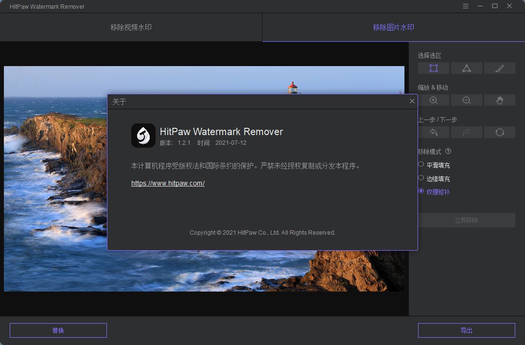Open the https://www.hitpaw.com/ link
Viewport: 525px width, 345px height.
point(168,183)
